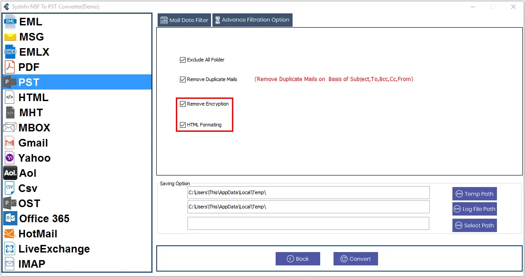This screenshot has height=277, width=525.
Task: Click the Saving Option group label
Action: pos(175,183)
